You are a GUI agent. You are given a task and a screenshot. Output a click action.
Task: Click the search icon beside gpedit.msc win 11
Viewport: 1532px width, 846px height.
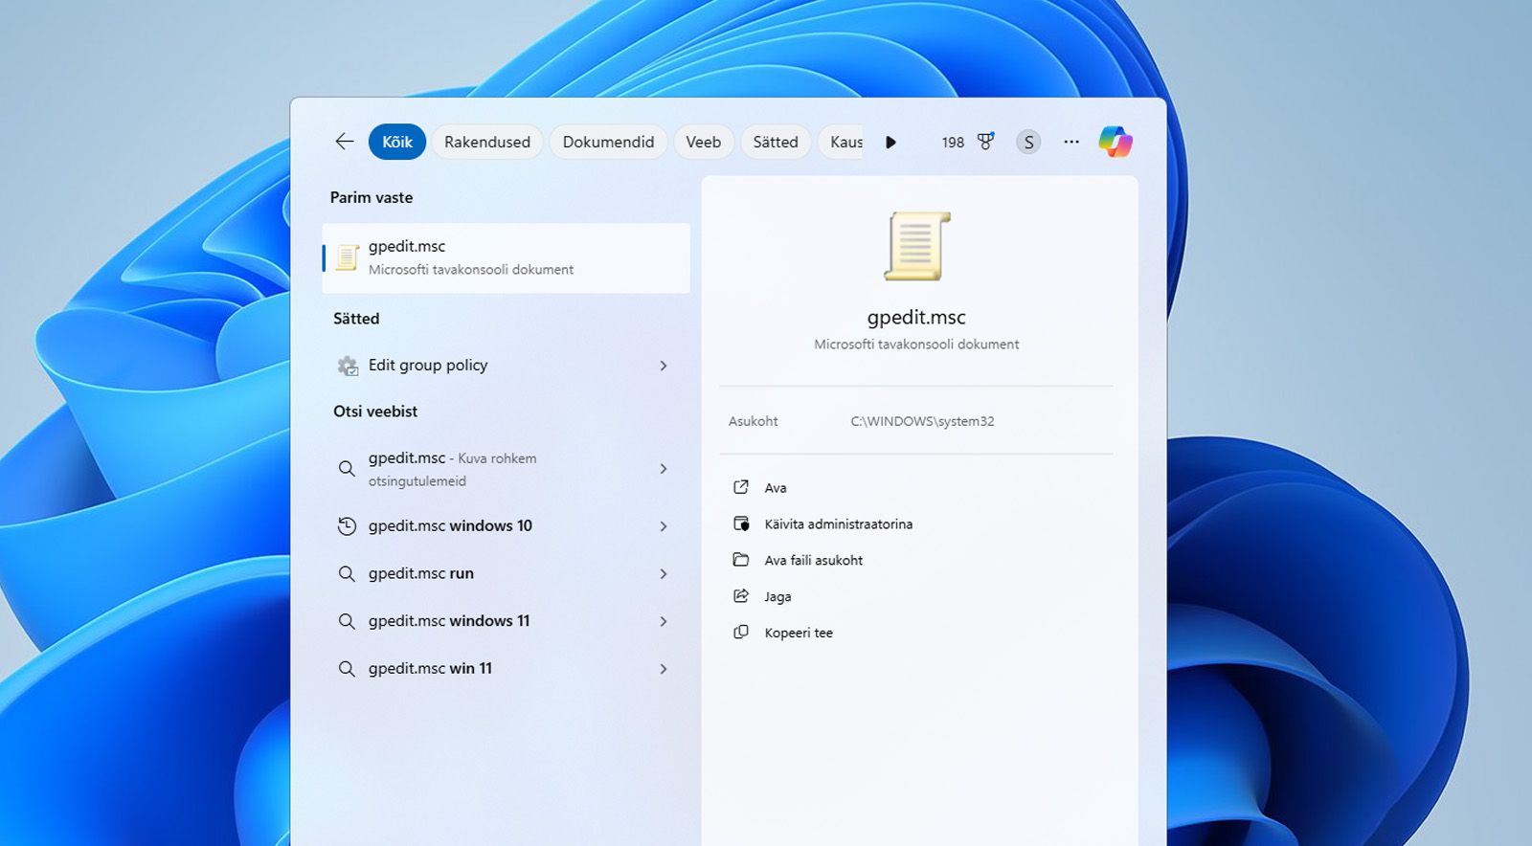(x=347, y=669)
